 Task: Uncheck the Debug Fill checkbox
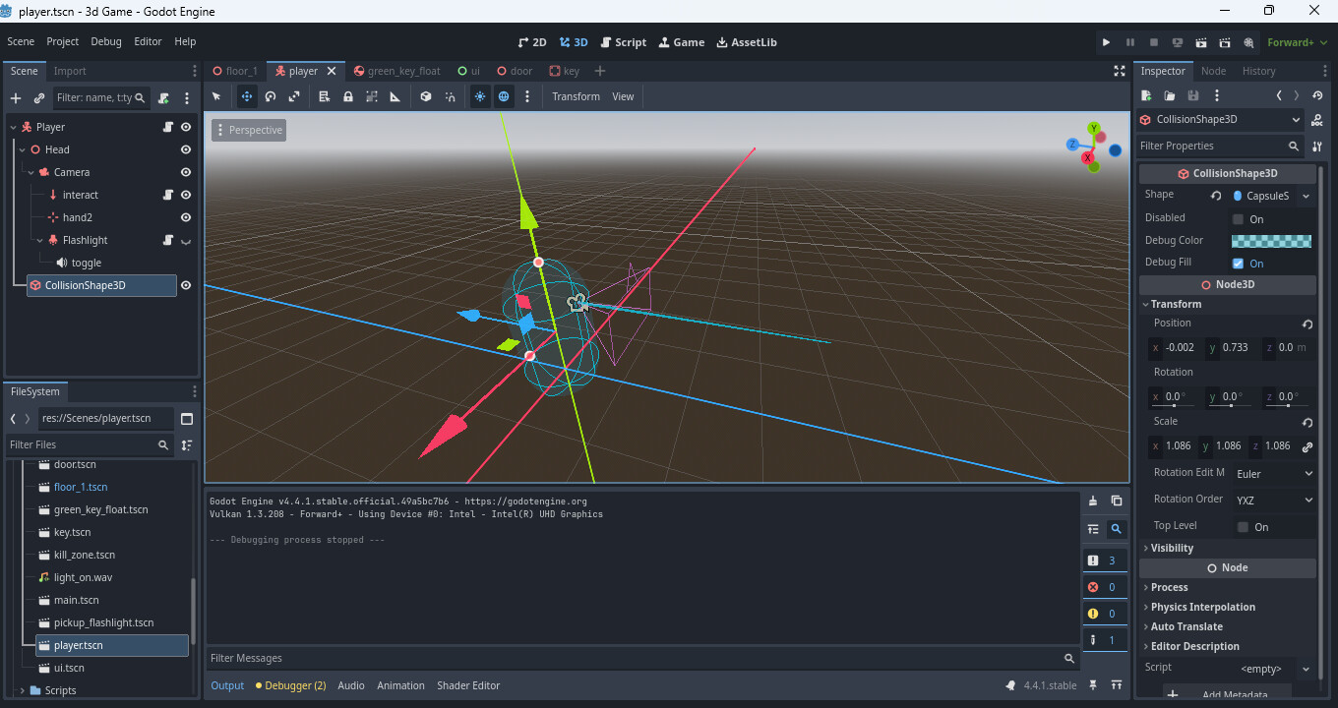(1239, 264)
